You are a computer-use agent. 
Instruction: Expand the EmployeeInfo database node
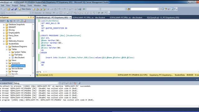[x=4, y=33]
